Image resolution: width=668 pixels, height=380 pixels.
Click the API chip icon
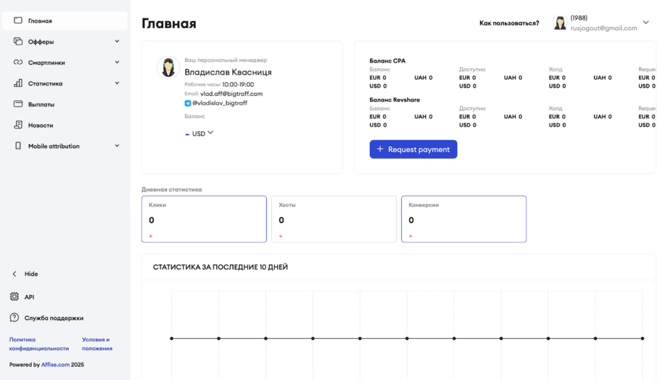14,296
